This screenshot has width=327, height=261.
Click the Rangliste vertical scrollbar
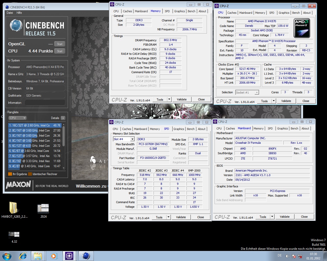(x=64, y=146)
